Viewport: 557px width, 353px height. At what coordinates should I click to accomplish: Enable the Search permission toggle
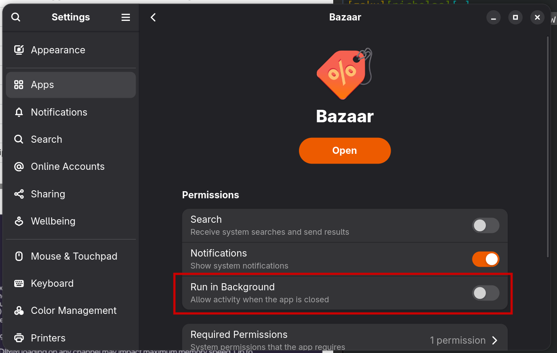pos(485,225)
